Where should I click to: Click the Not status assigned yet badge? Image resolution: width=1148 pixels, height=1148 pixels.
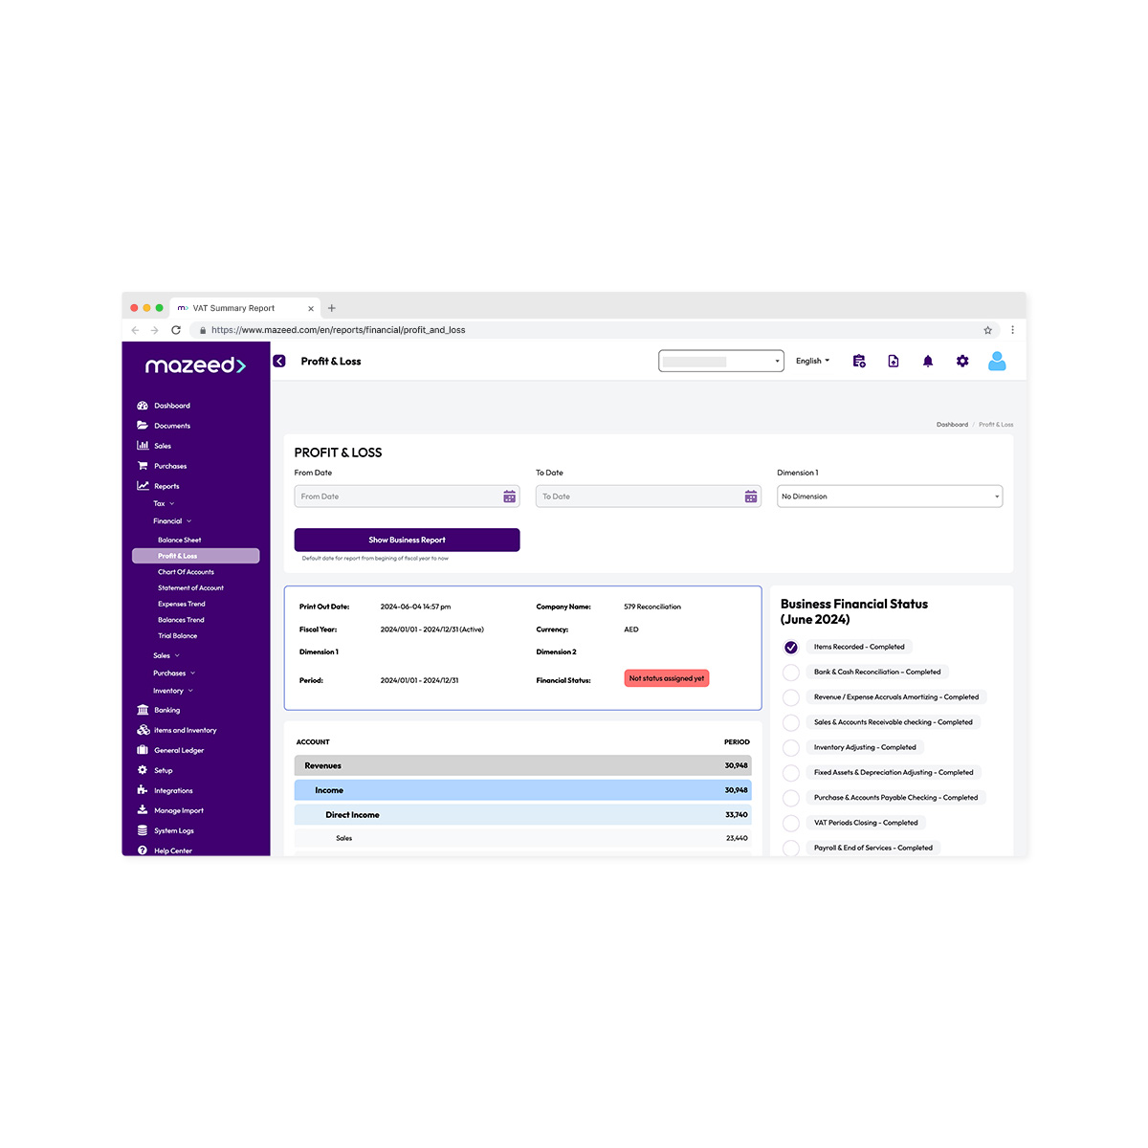(x=667, y=678)
